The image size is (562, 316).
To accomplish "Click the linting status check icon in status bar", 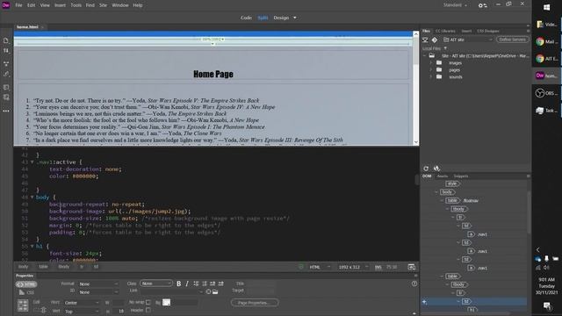I will pyautogui.click(x=301, y=267).
